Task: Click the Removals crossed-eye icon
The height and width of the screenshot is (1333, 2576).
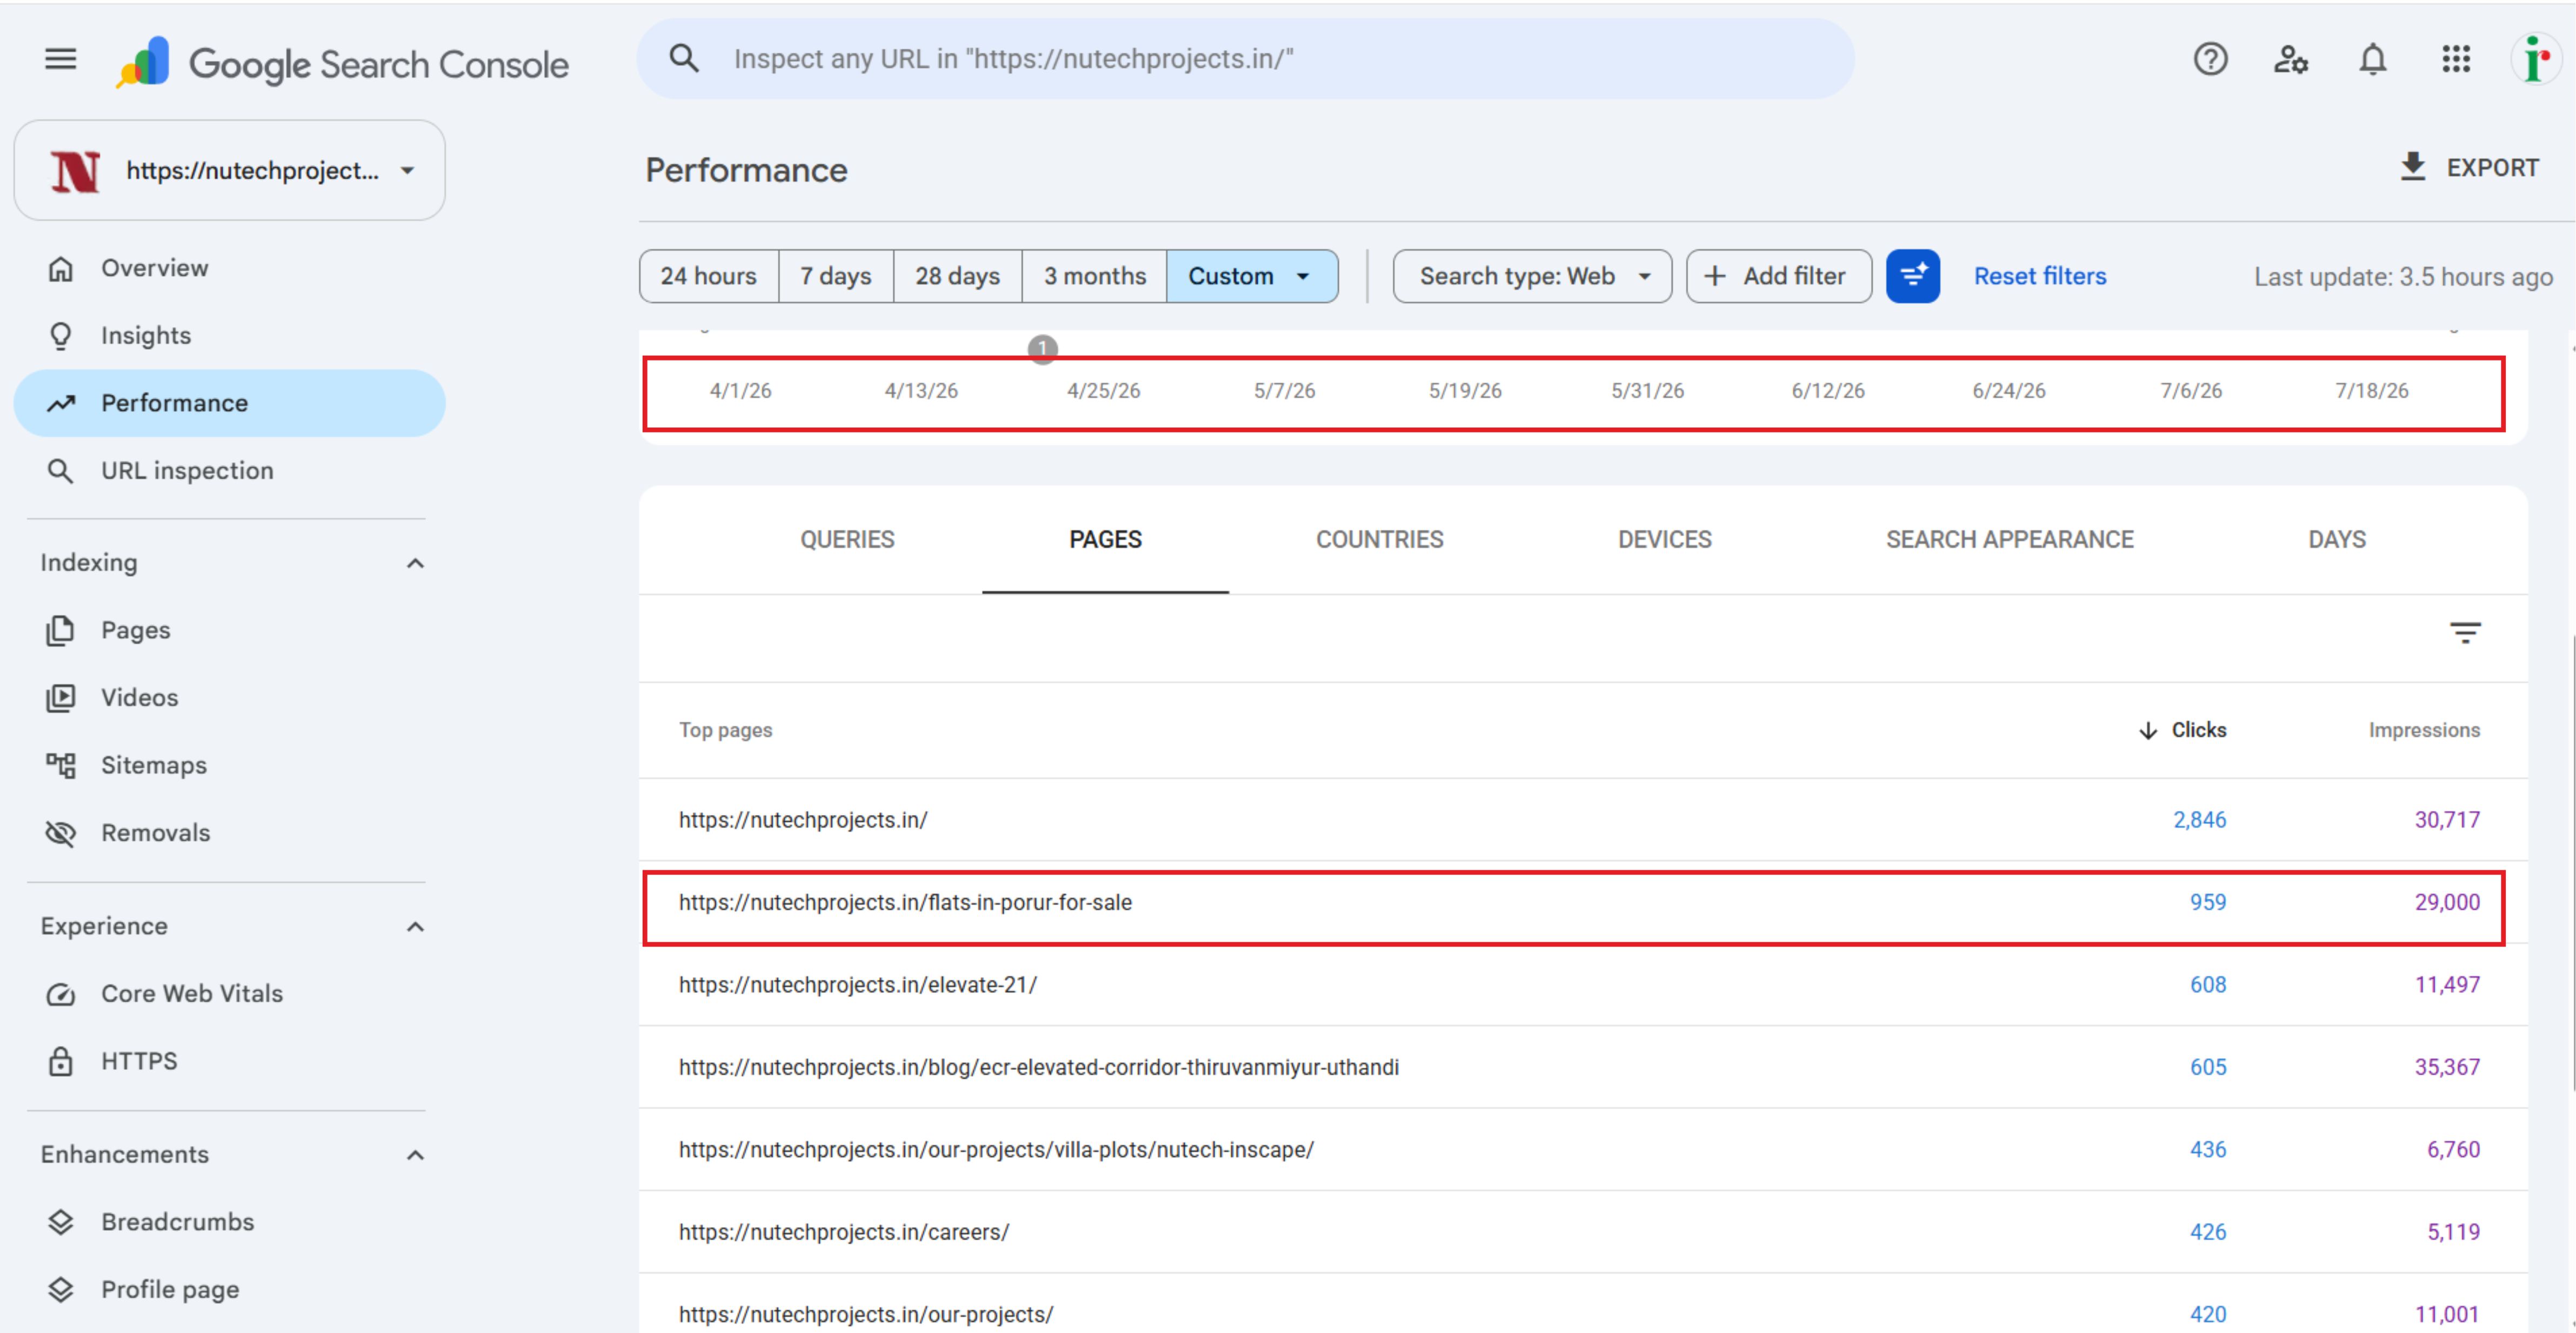Action: (x=61, y=833)
